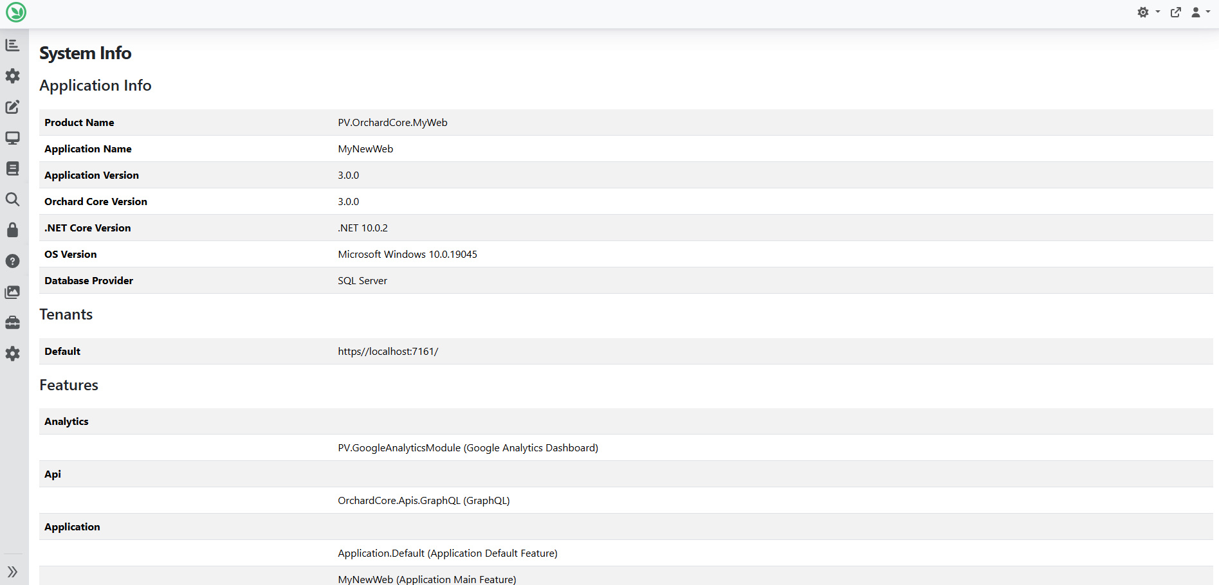Click the Application Info heading
This screenshot has width=1219, height=585.
pyautogui.click(x=95, y=85)
